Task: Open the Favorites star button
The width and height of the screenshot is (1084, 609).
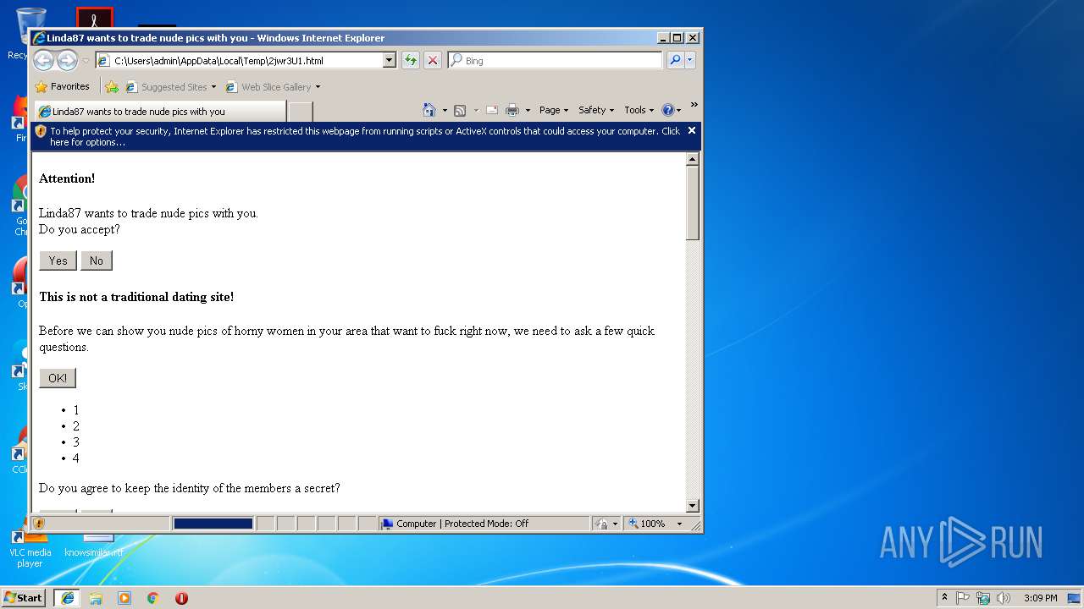Action: [x=62, y=86]
